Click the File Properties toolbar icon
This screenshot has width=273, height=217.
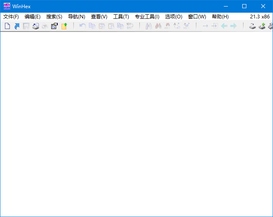point(55,26)
